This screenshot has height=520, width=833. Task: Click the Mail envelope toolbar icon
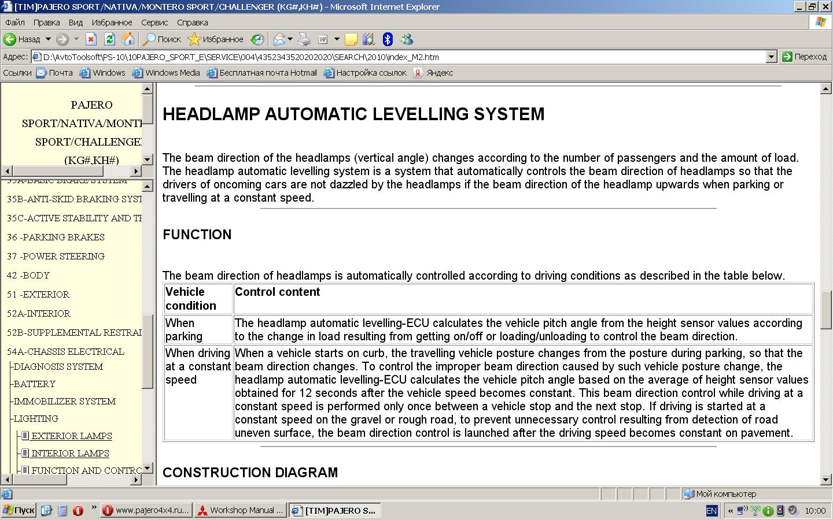pos(279,39)
